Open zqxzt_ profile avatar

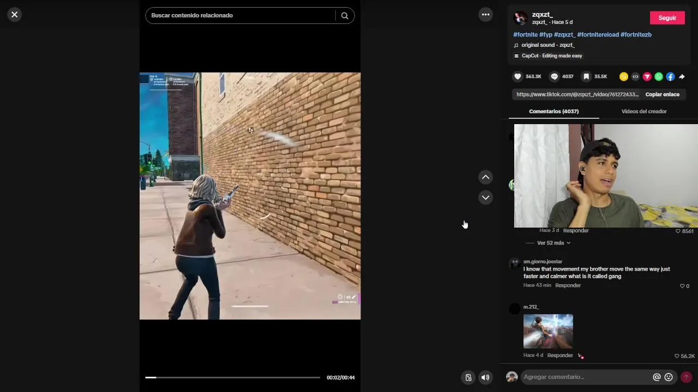click(x=521, y=18)
